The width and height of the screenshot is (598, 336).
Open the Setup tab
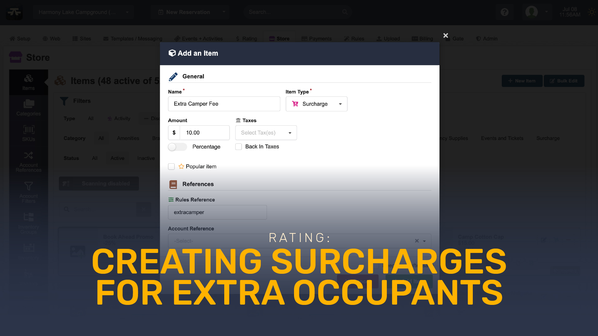coord(20,39)
